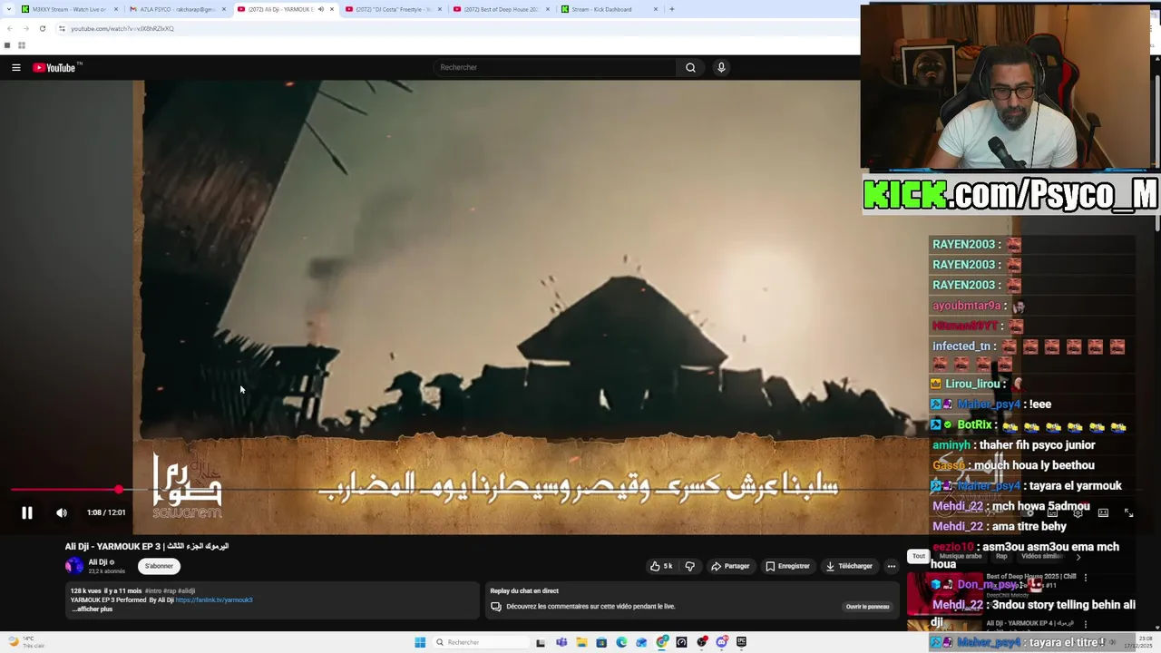The height and width of the screenshot is (653, 1161).
Task: Open the Chrome icon in the taskbar
Action: (x=662, y=642)
